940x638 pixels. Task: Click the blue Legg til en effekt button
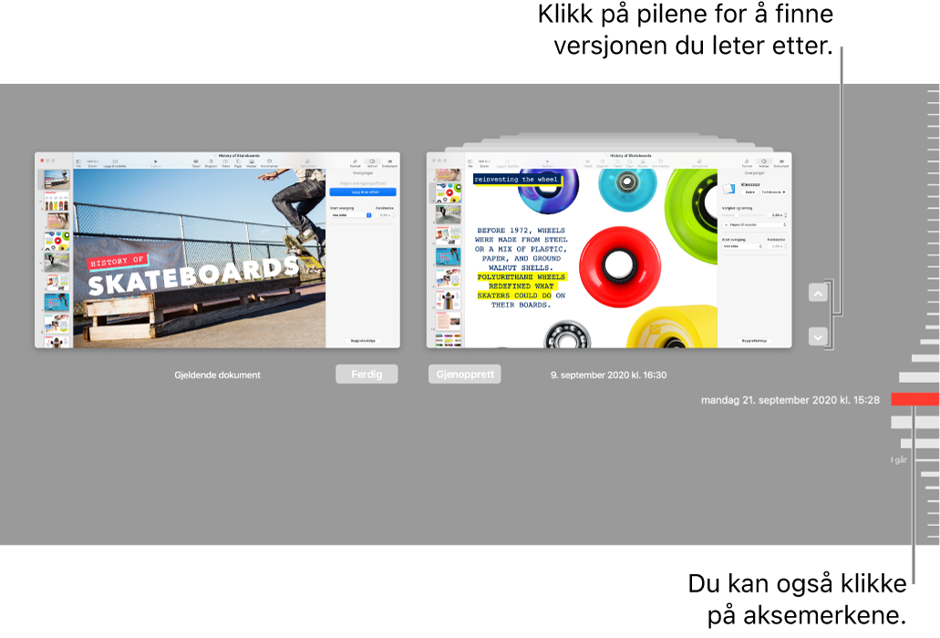pyautogui.click(x=363, y=191)
